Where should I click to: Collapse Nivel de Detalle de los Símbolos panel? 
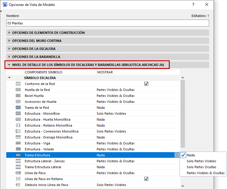(x=9, y=65)
